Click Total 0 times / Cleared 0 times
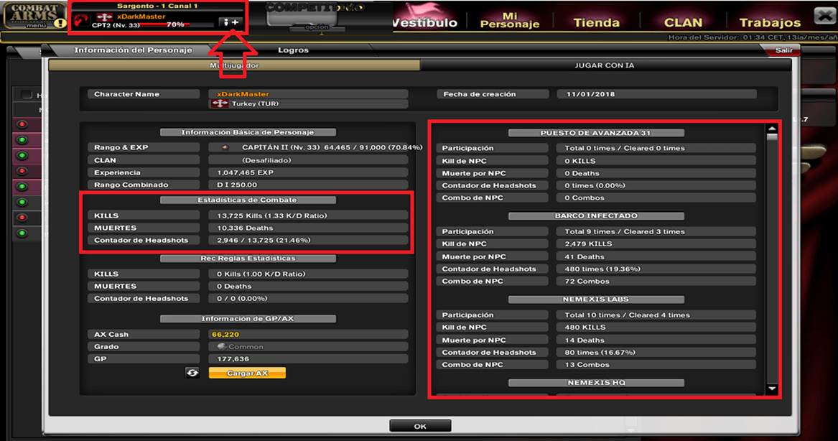The image size is (838, 441). click(625, 148)
